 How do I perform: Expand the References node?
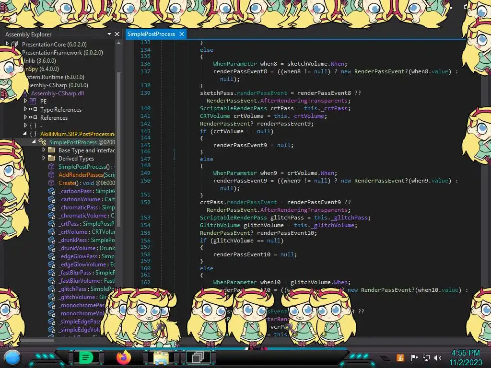pos(26,117)
